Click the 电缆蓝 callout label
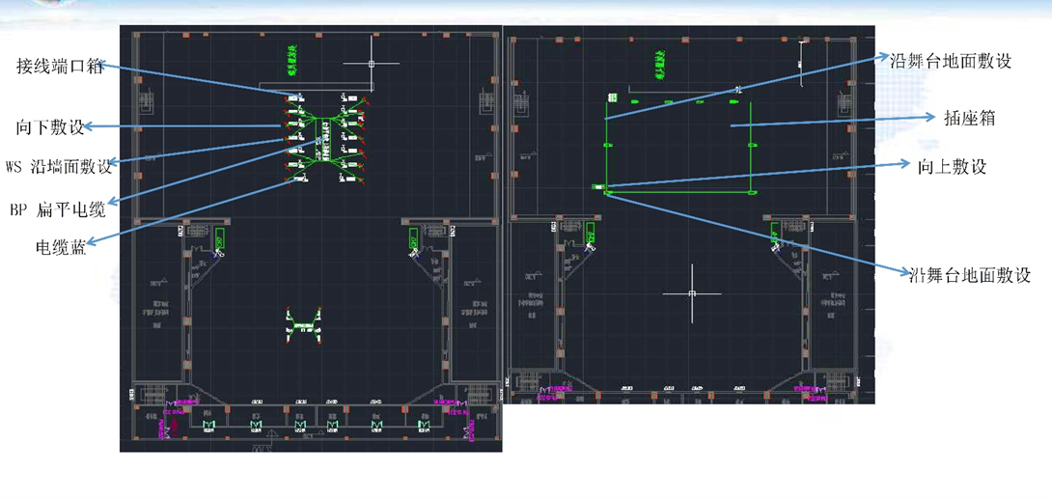This screenshot has width=1052, height=499. (58, 246)
